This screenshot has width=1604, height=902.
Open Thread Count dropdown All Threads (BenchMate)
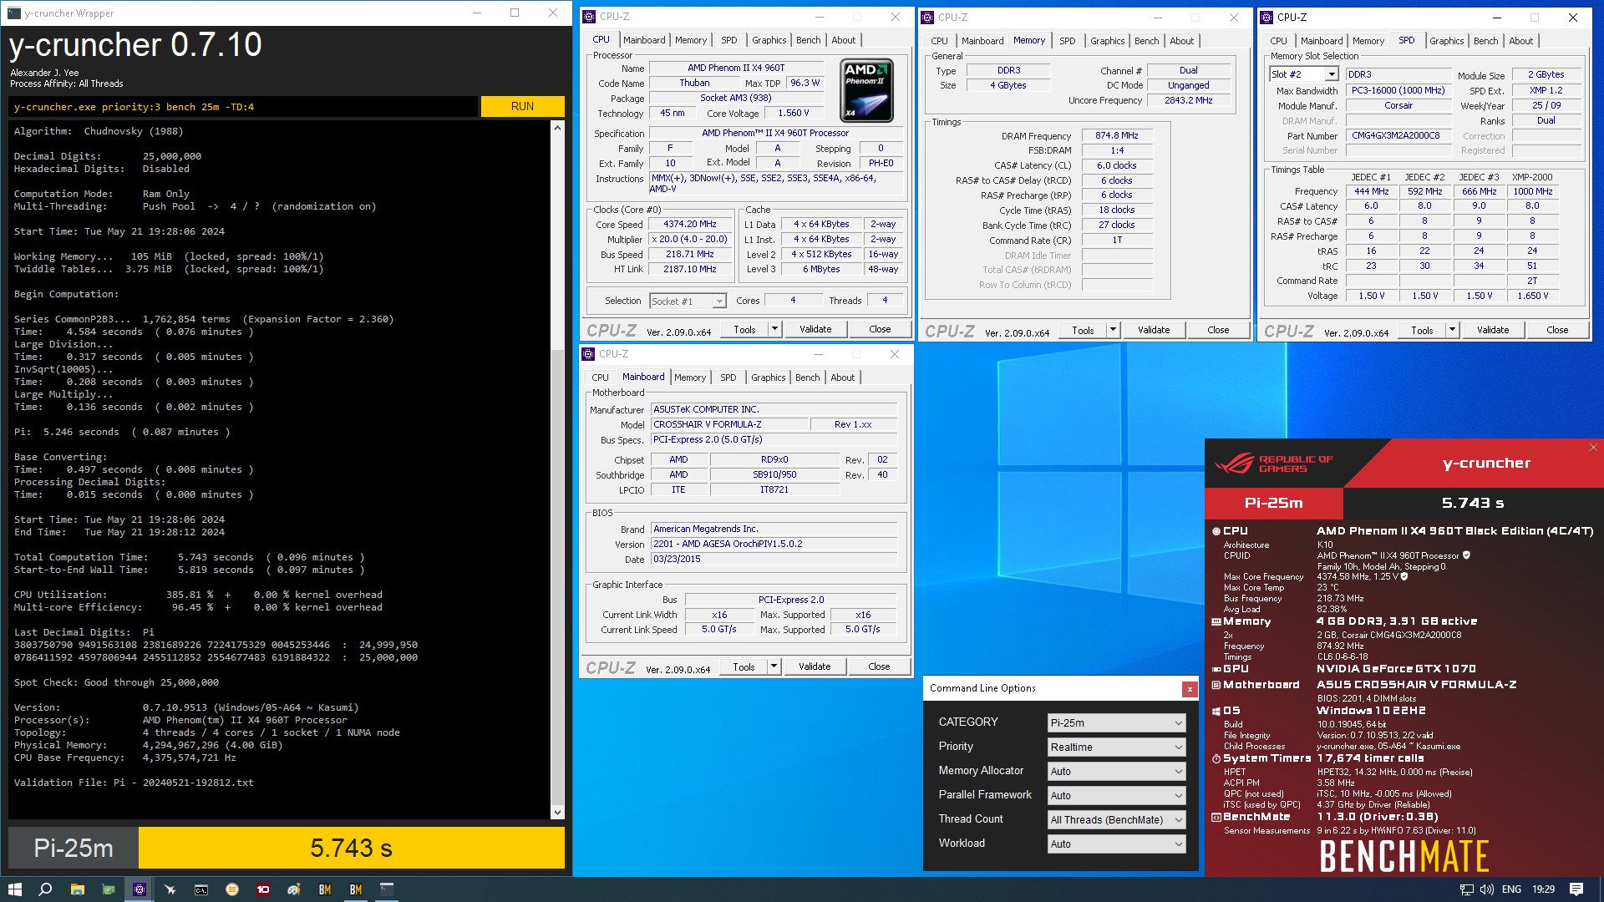(x=1116, y=820)
